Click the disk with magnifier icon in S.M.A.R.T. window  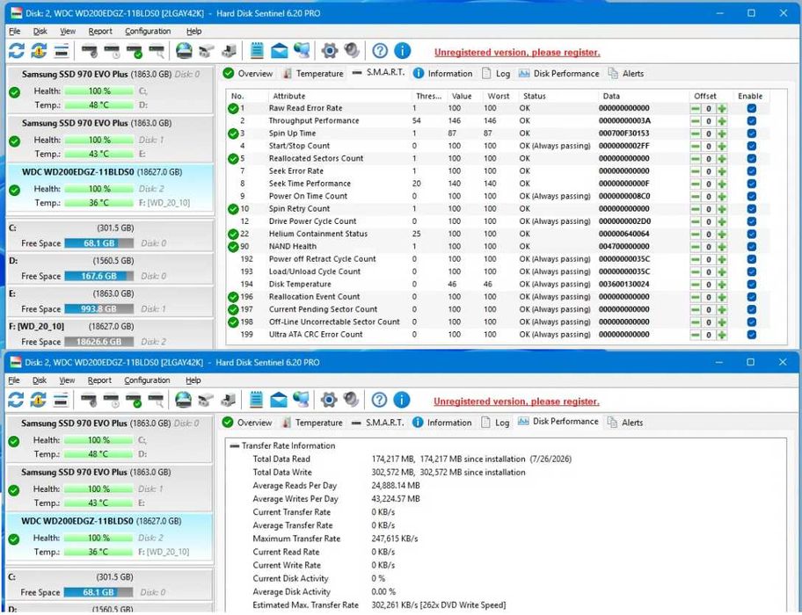click(157, 51)
